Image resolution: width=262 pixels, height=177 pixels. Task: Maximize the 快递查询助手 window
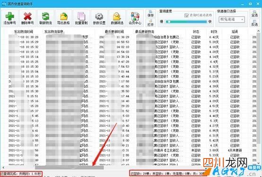[250, 4]
